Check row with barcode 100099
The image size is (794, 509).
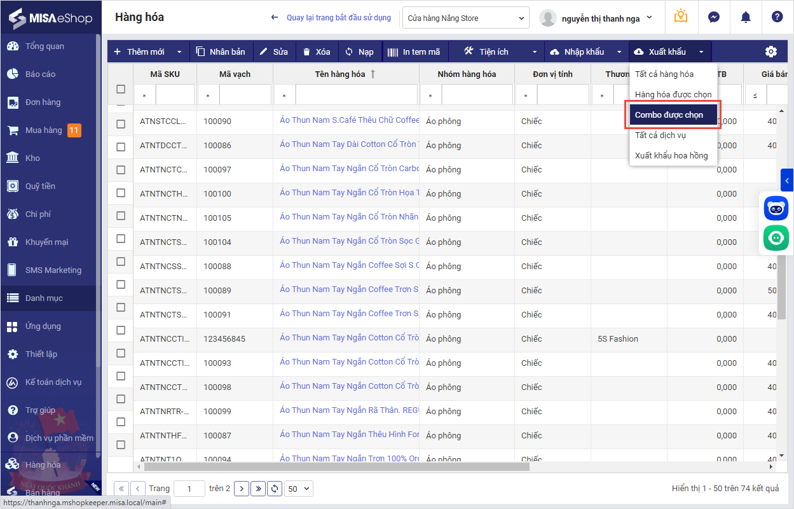(121, 399)
